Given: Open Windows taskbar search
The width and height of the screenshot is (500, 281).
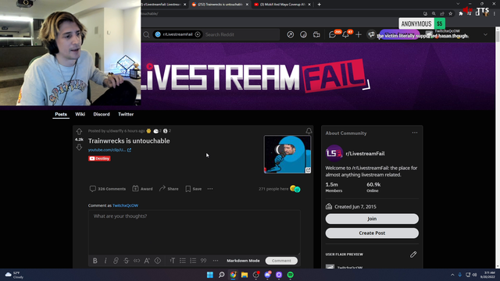Looking at the screenshot, I should 221,275.
